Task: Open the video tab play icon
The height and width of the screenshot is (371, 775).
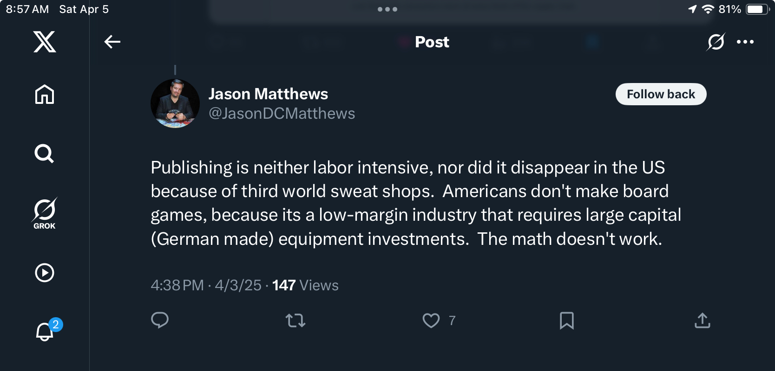Action: (x=45, y=273)
